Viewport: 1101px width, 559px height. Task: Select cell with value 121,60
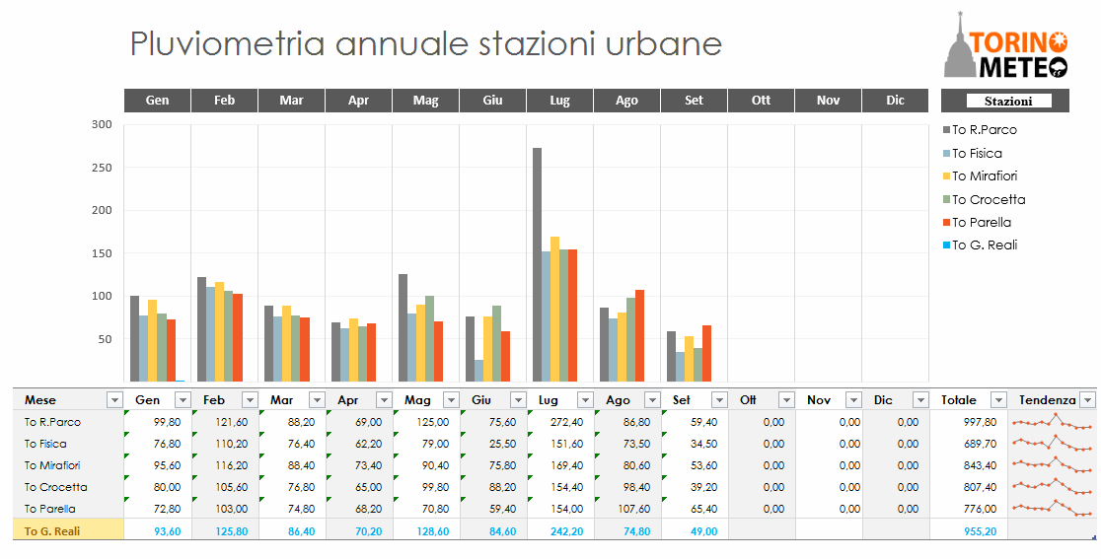tap(225, 422)
